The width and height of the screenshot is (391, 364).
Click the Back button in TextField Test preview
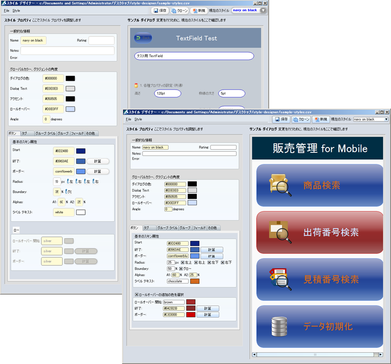(143, 38)
